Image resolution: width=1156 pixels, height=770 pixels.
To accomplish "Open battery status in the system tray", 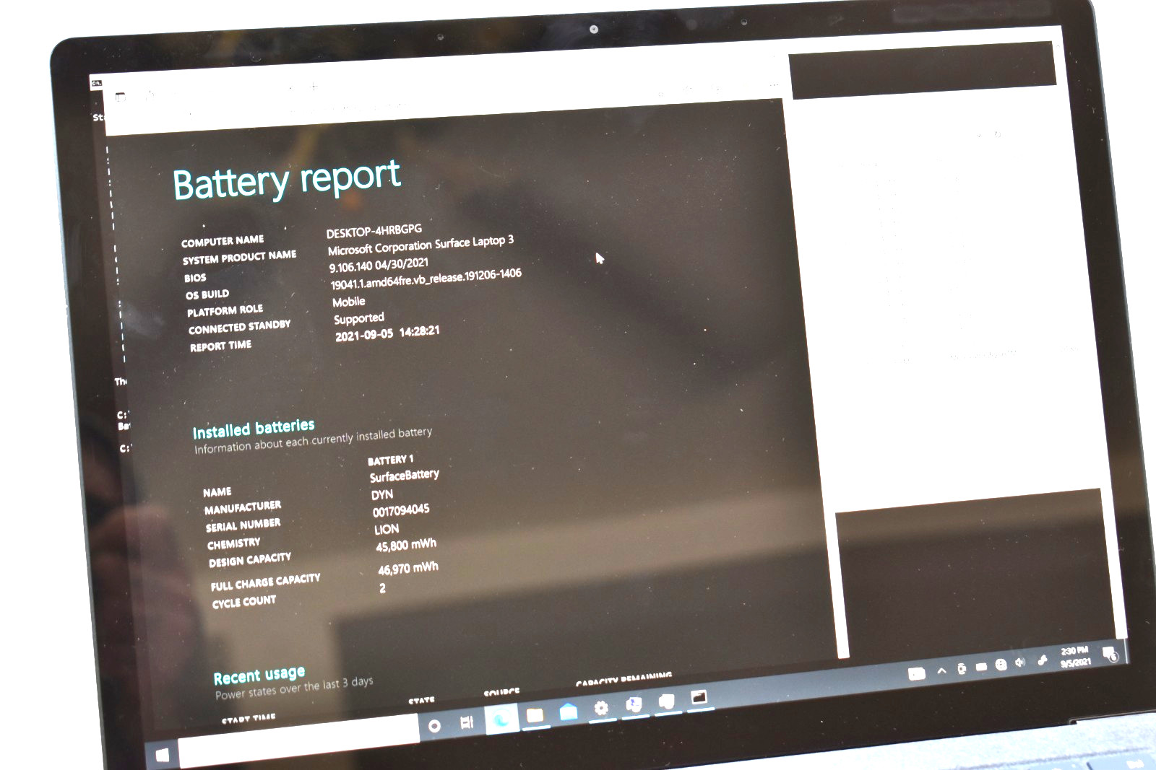I will [981, 667].
